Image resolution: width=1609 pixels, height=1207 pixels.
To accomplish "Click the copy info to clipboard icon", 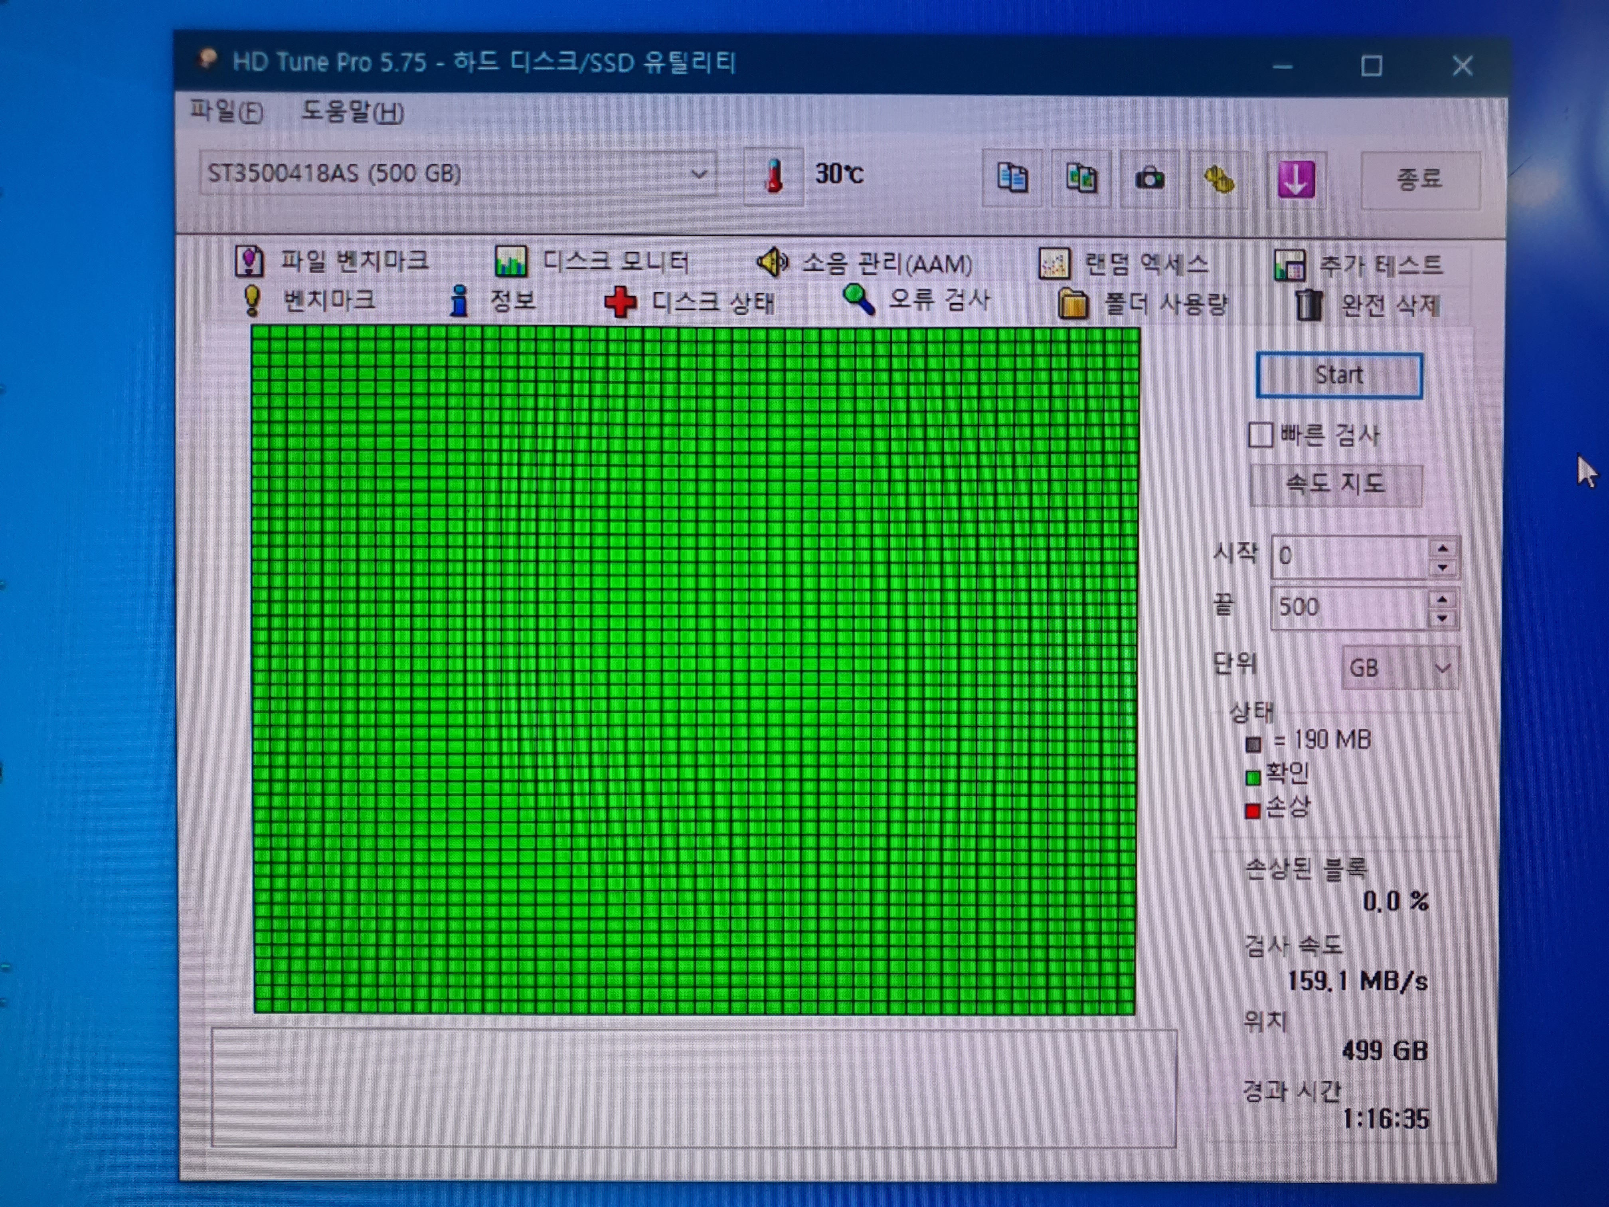I will (x=1012, y=178).
